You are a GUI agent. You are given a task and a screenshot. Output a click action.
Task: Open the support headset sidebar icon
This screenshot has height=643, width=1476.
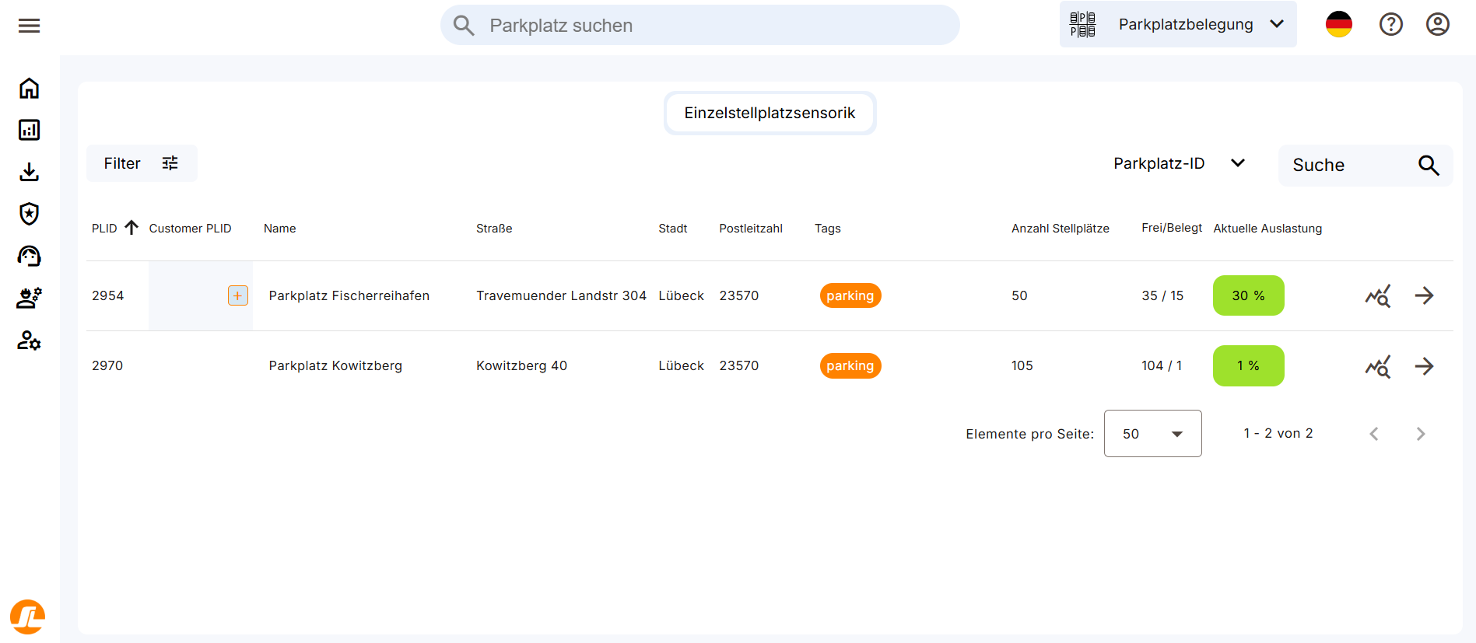coord(29,256)
